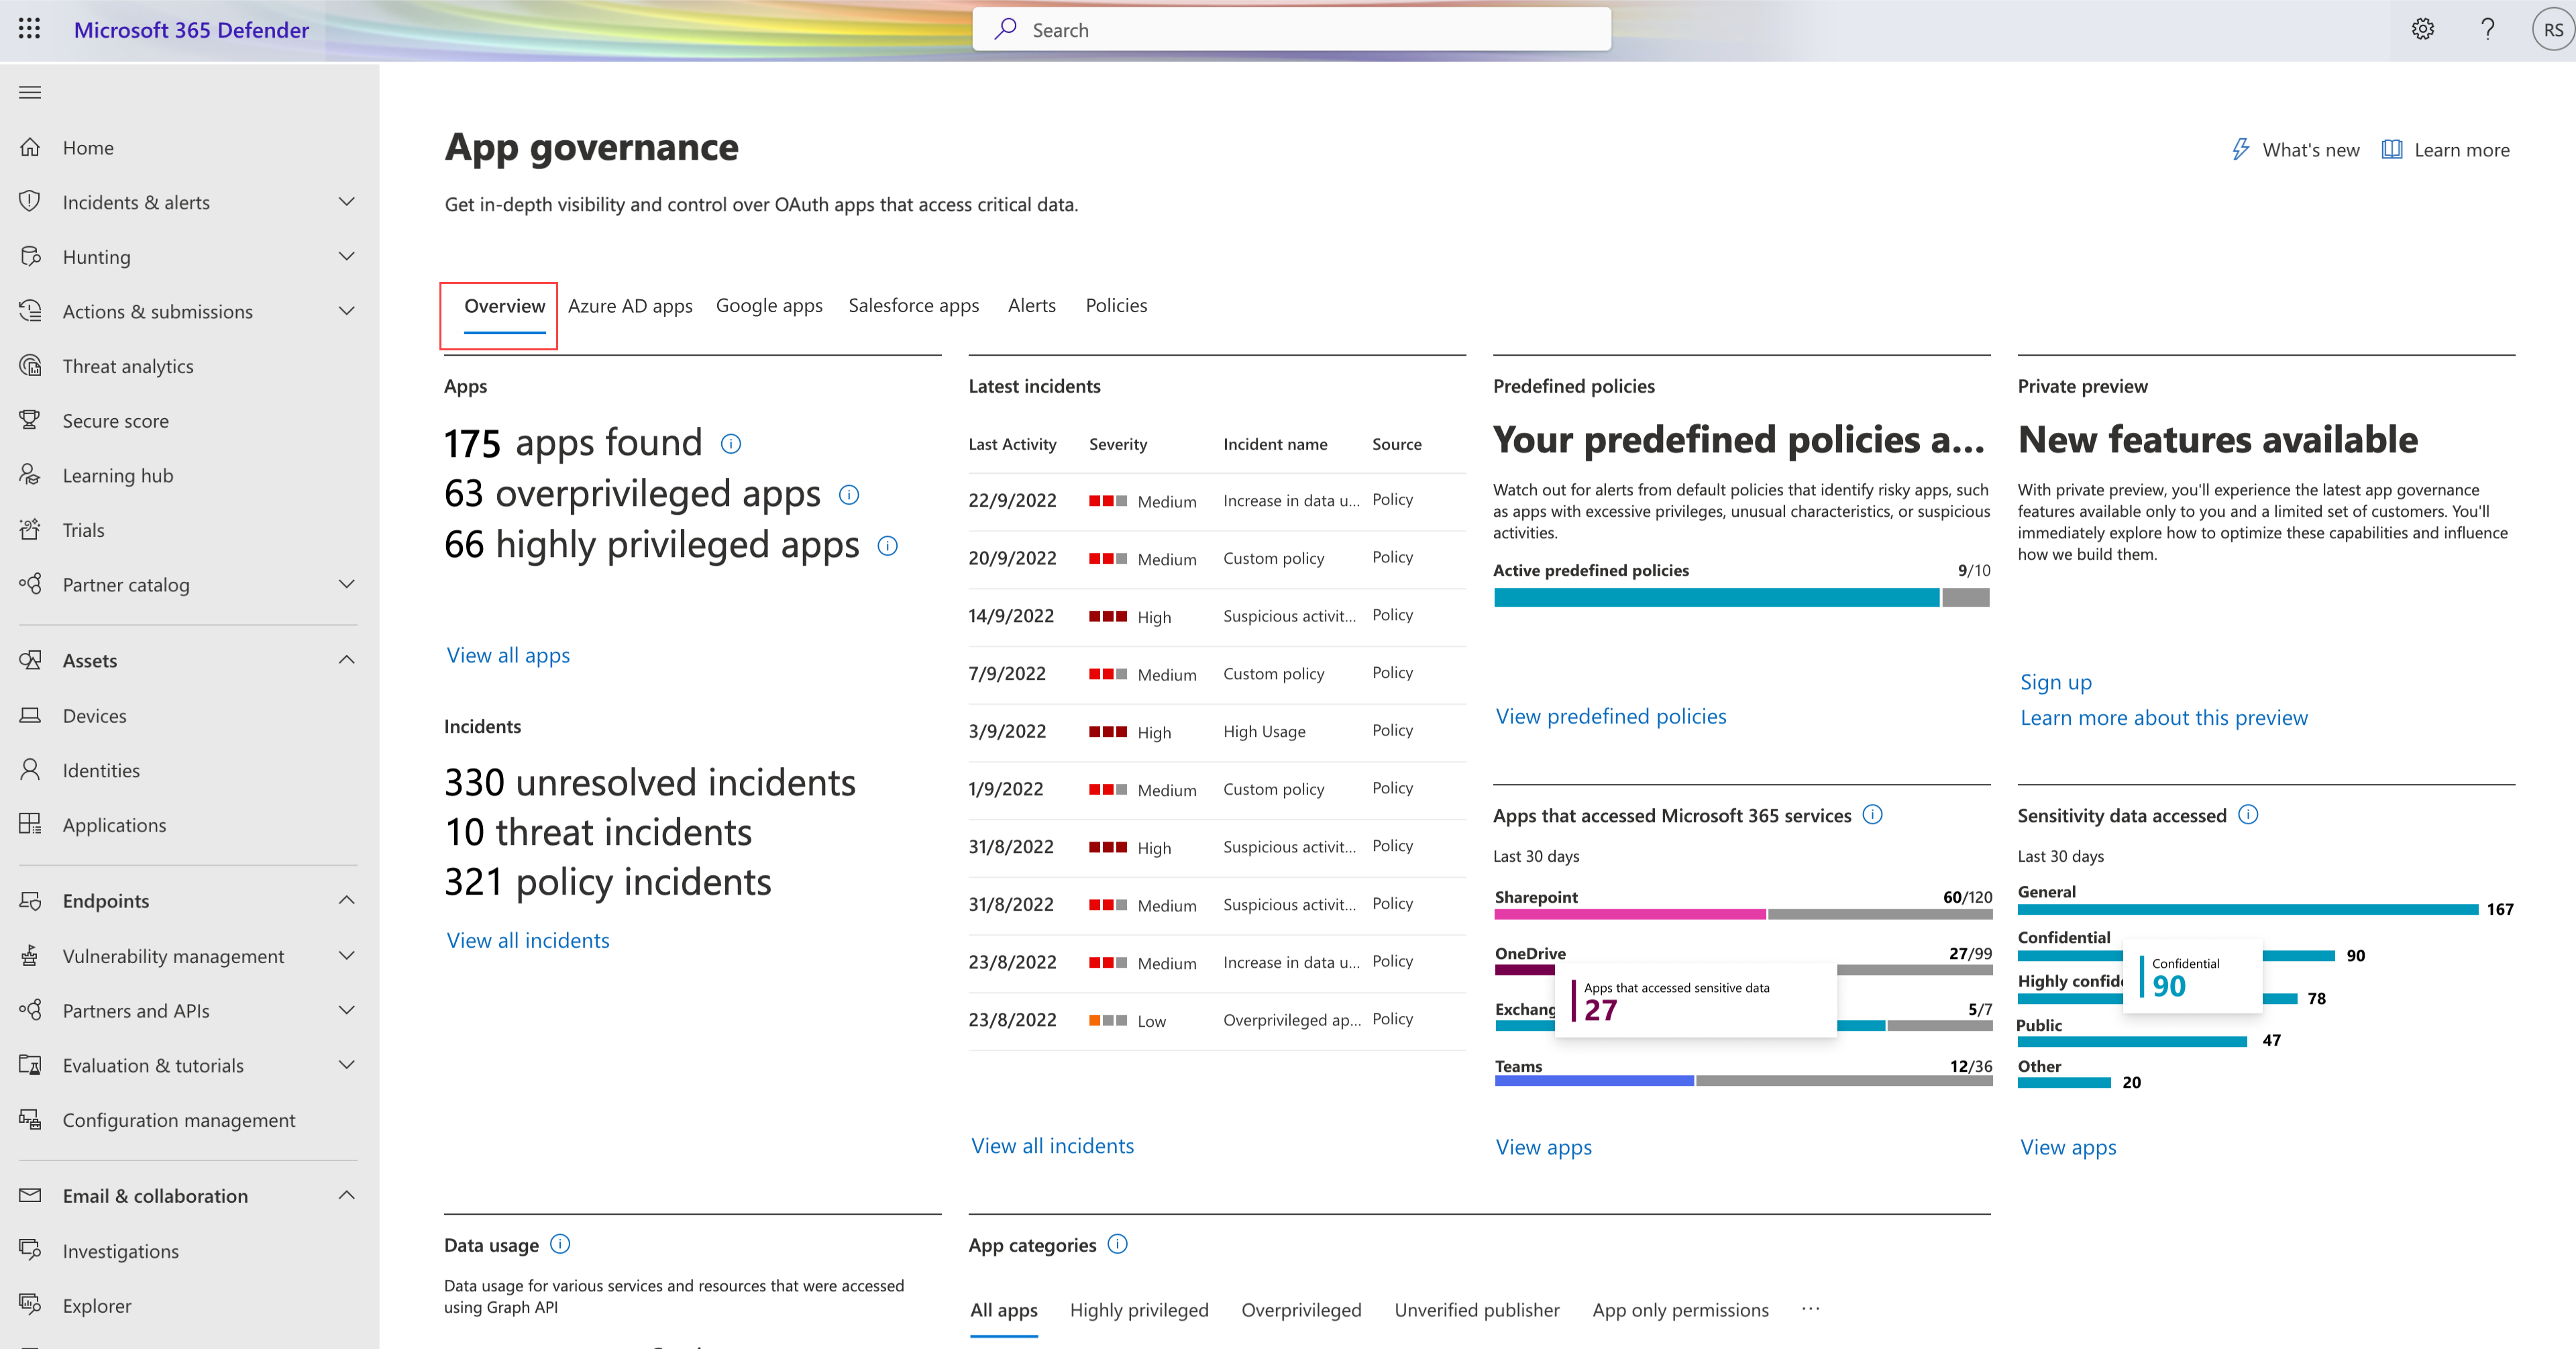
Task: Click the Secure score icon
Action: click(31, 419)
